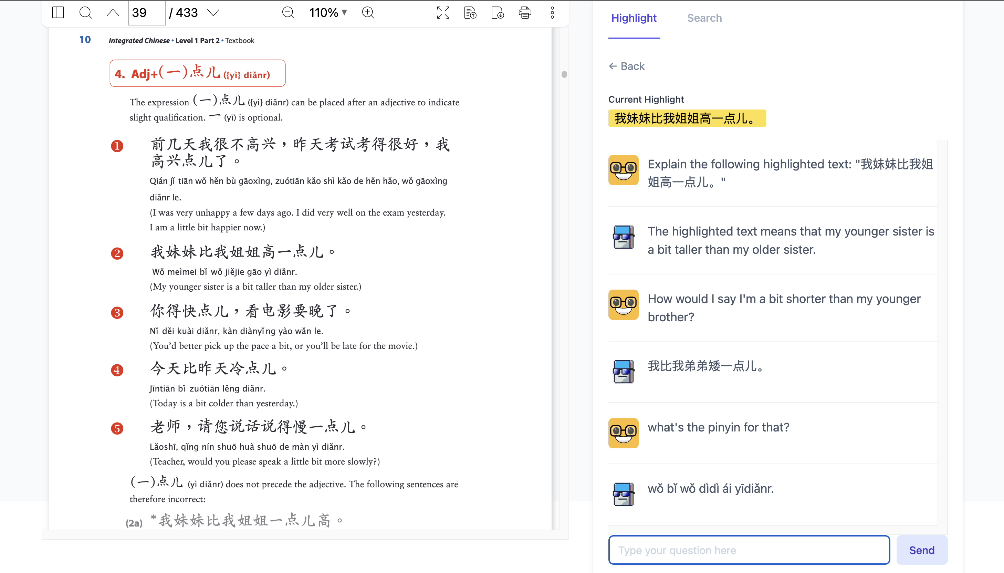Toggle the sidebar panel icon

point(58,13)
